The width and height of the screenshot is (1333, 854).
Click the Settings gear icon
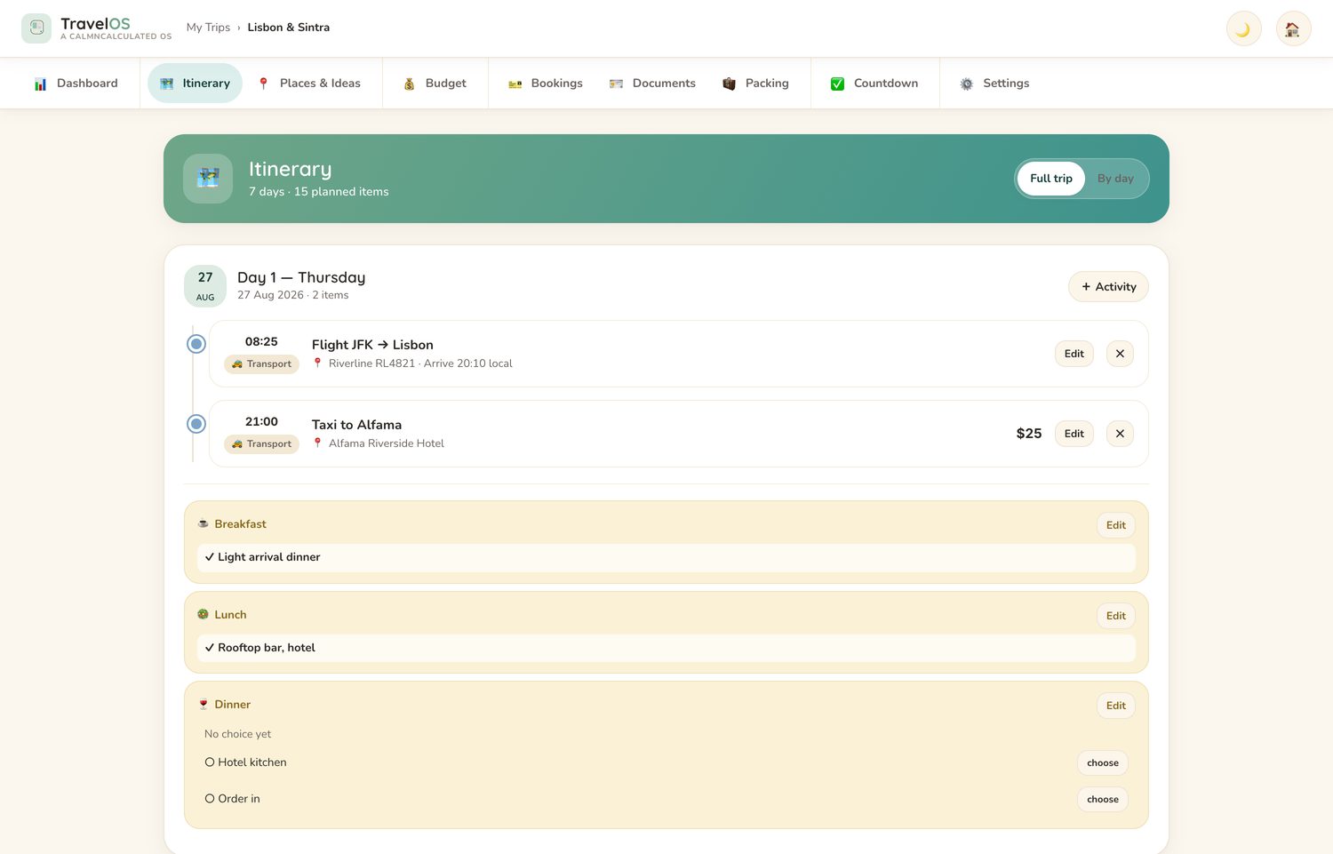(x=967, y=84)
